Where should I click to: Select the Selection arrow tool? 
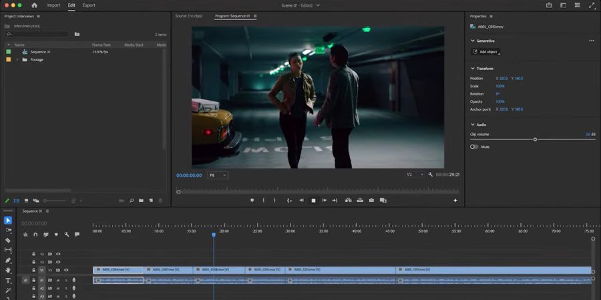(8, 221)
